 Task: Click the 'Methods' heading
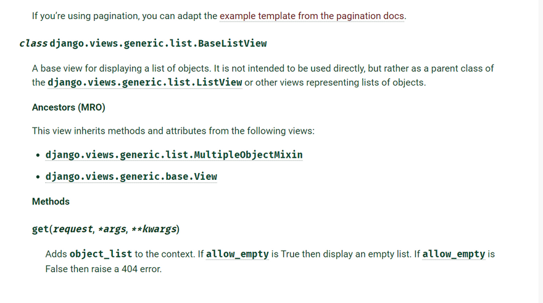51,201
